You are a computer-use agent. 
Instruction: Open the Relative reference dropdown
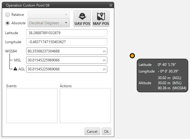pos(49,14)
